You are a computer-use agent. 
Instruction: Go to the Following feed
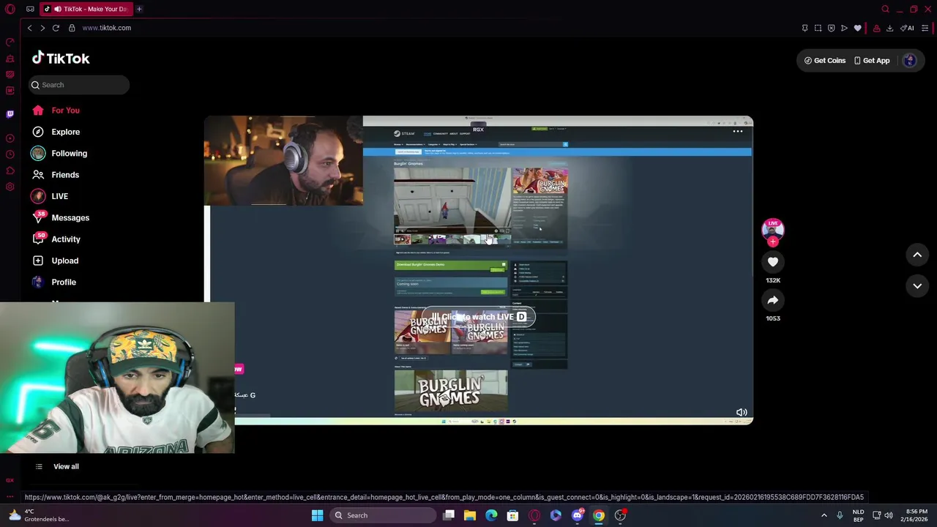click(x=59, y=153)
